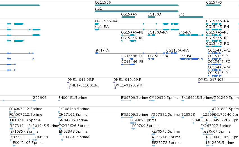Select EST AT27851.5prime
The width and height of the screenshot is (239, 147).
153,117
